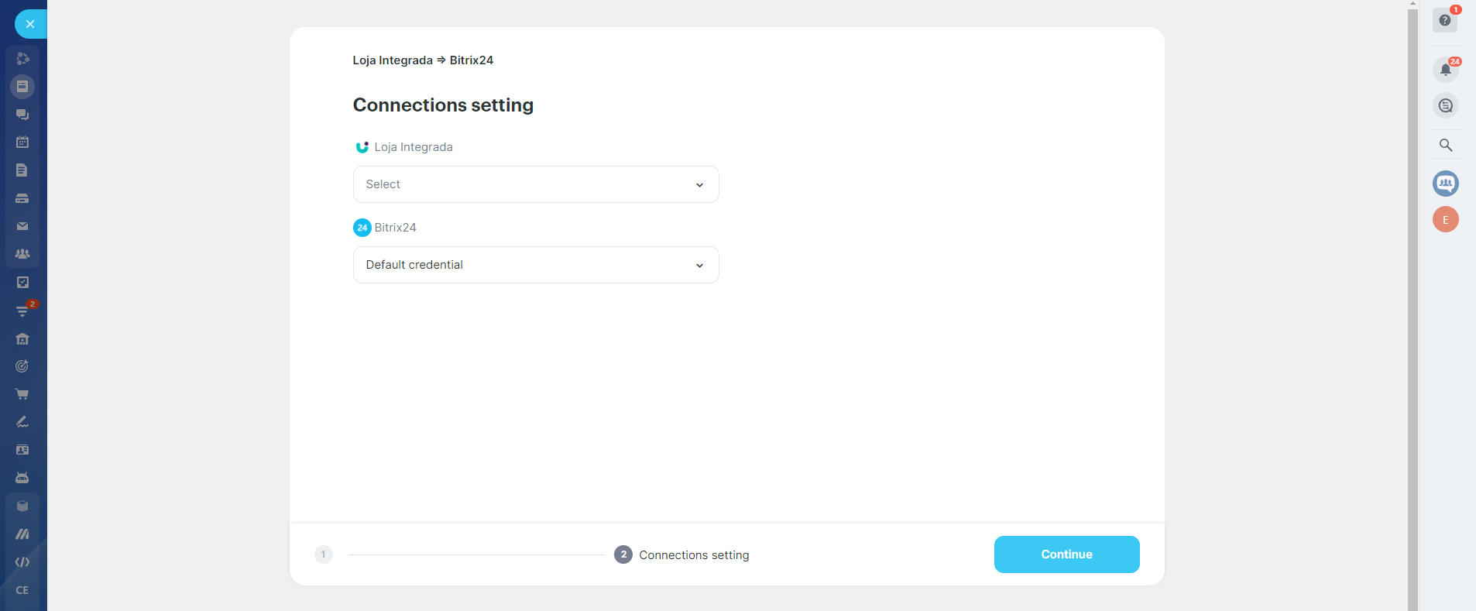Open the Mail envelope icon in sidebar
The width and height of the screenshot is (1476, 611).
(22, 226)
